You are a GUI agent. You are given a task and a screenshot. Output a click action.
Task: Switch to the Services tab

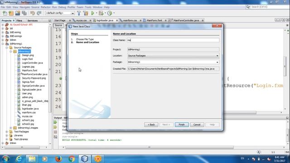coord(32,20)
